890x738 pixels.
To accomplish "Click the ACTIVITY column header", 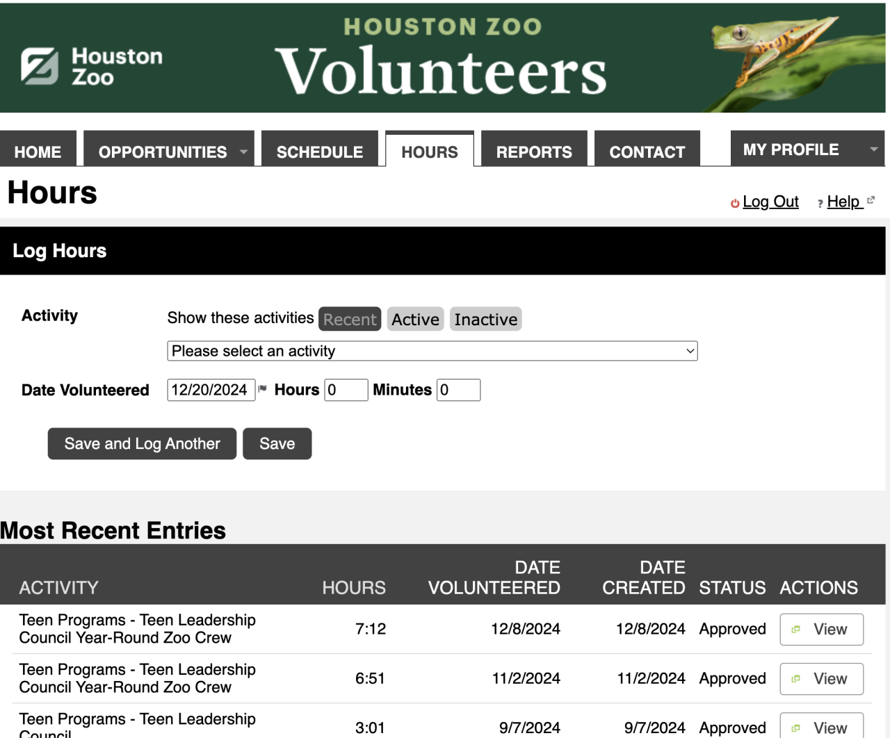I will 59,588.
